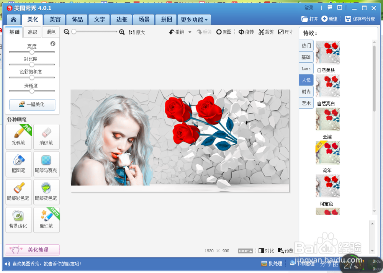The width and height of the screenshot is (383, 273).
Task: Apply the 流年 effect thumbnail
Action: [x=327, y=153]
